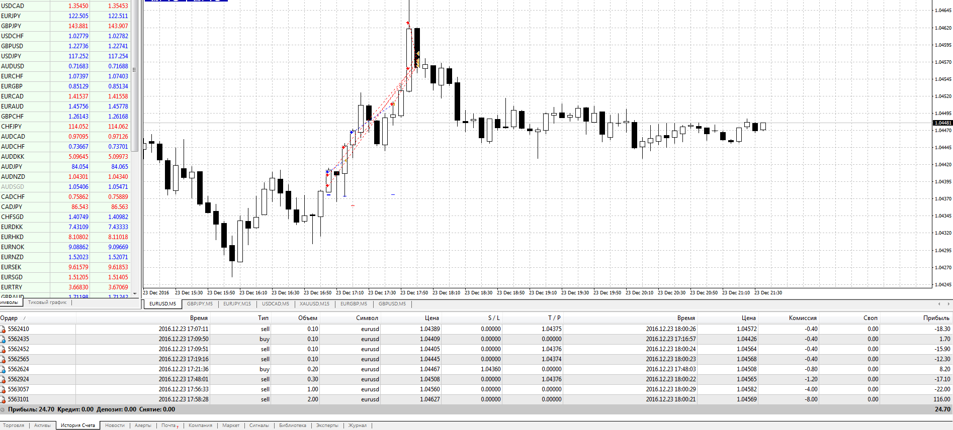Screen dimensions: 953x430
Task: Open the Сигналы terminal tab
Action: (259, 425)
